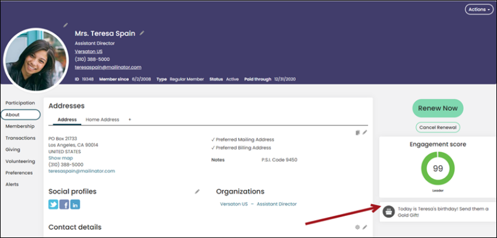
Task: Edit Contact details with the pencil icon
Action: 365,227
